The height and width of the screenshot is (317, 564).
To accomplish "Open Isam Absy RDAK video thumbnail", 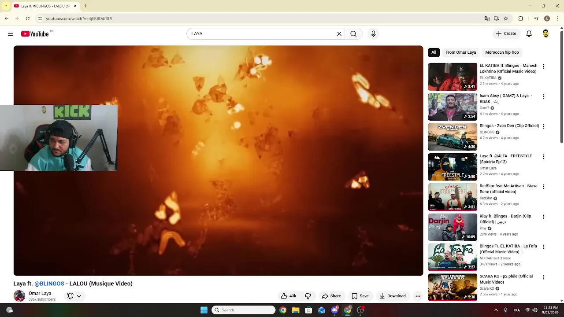I will pos(453,107).
